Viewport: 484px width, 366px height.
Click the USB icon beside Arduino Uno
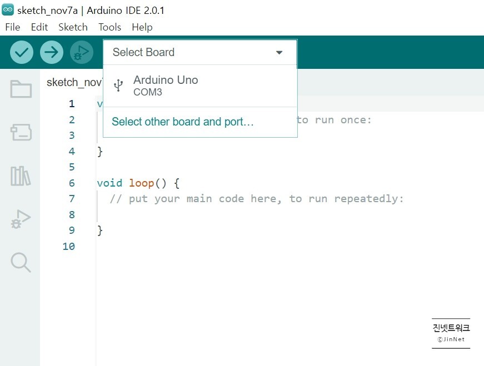118,86
